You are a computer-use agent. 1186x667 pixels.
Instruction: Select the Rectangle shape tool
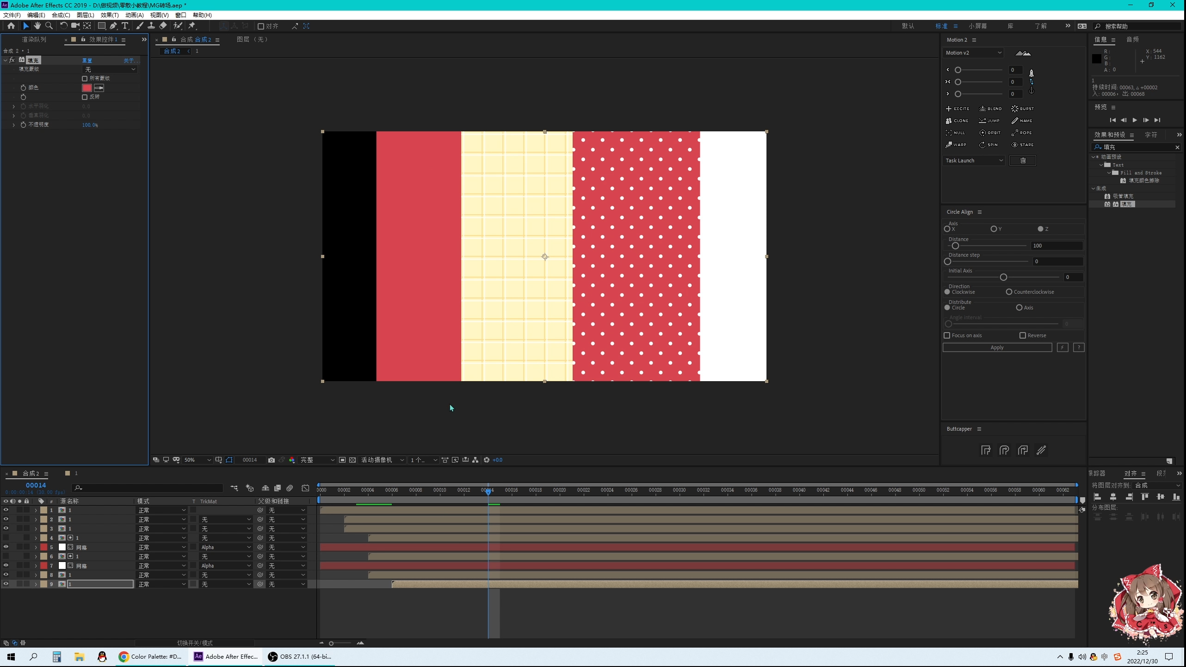point(102,26)
